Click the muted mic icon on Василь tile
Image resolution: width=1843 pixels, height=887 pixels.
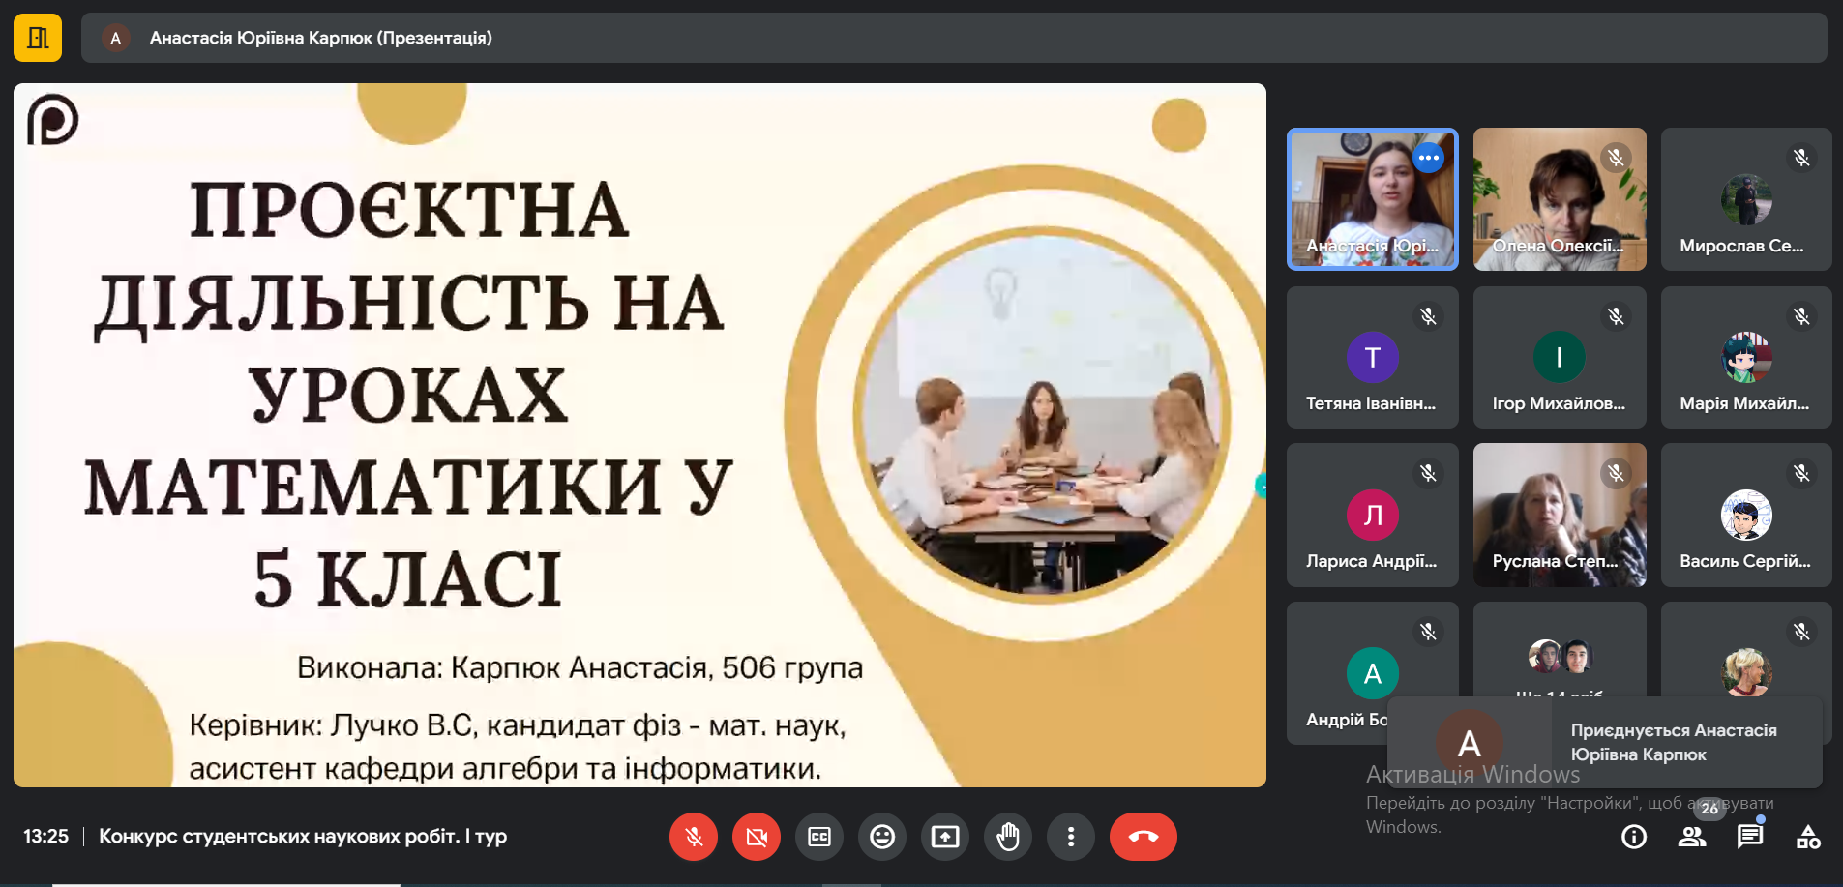click(1801, 473)
